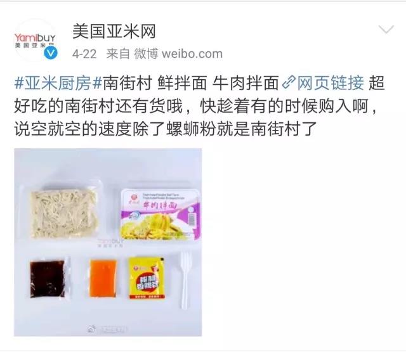
Task: Tap the yellow 香脆包 seasoning packet
Action: tap(147, 278)
